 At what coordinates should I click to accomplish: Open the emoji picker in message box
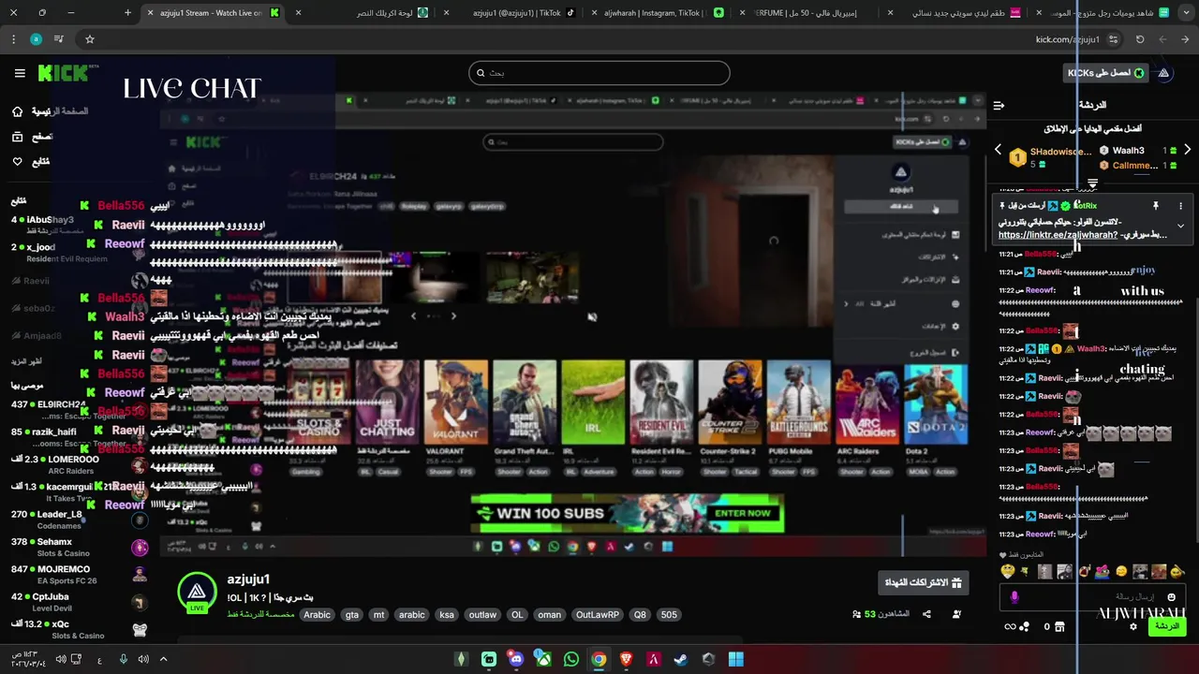[1171, 597]
